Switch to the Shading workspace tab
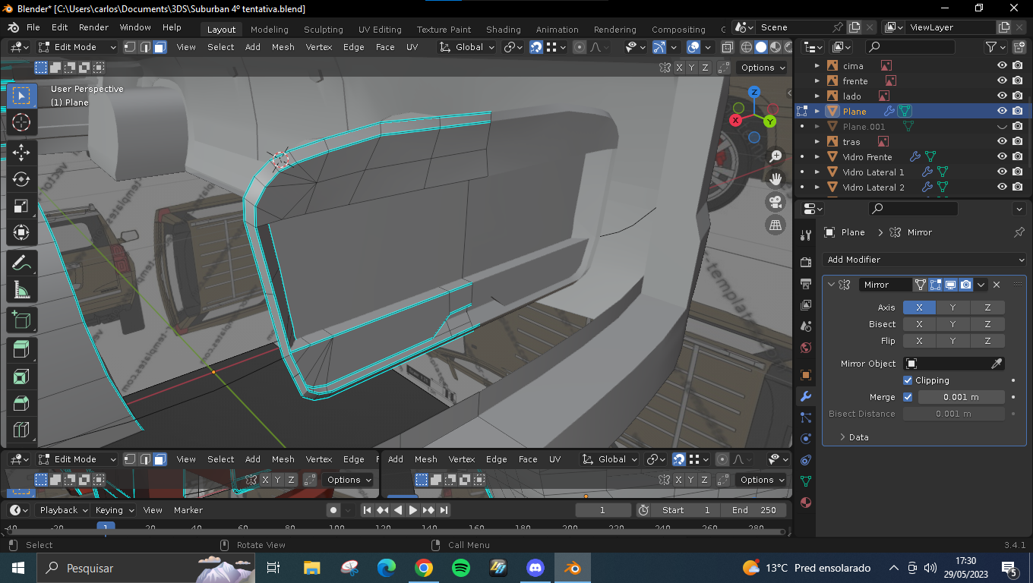The image size is (1033, 583). tap(504, 30)
